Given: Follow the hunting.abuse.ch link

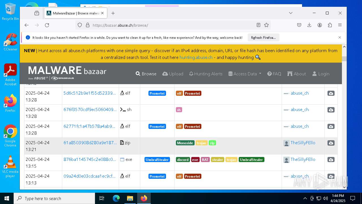Looking at the screenshot, I should click(x=196, y=57).
